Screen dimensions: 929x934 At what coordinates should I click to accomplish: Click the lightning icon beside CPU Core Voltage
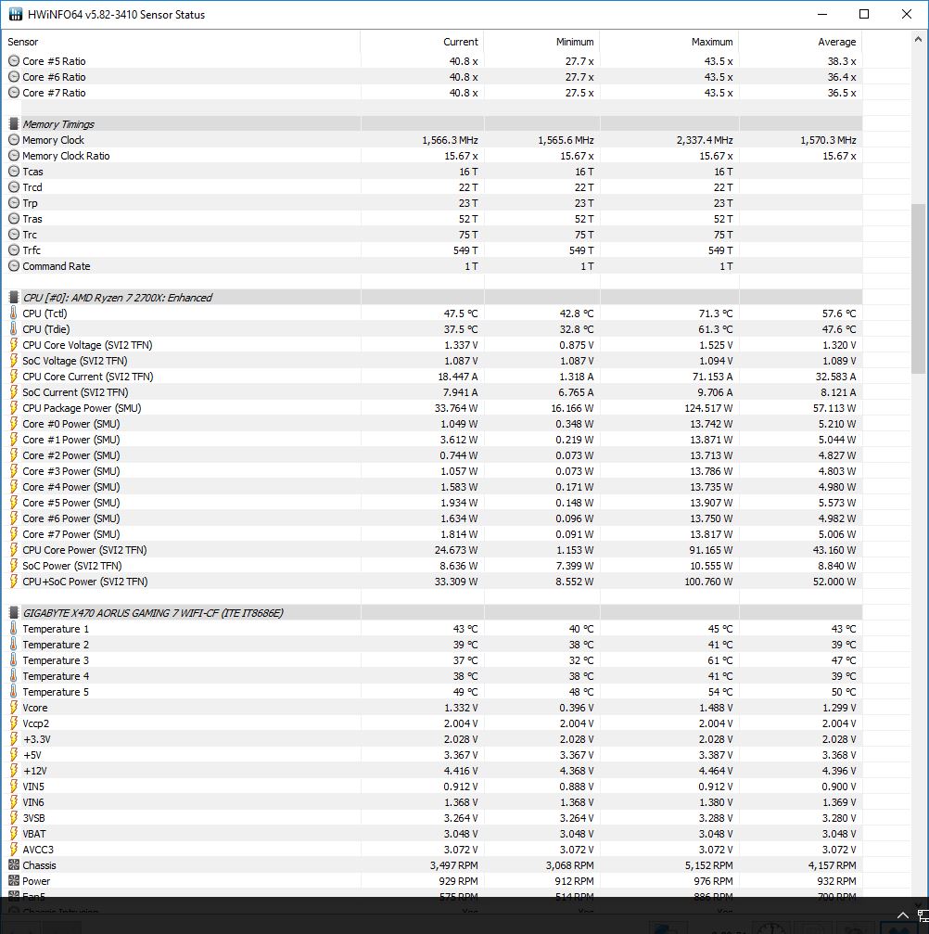14,344
